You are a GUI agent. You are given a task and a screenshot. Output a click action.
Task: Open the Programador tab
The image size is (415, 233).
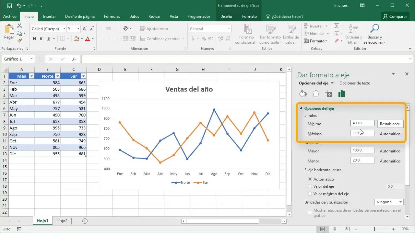[x=199, y=16]
